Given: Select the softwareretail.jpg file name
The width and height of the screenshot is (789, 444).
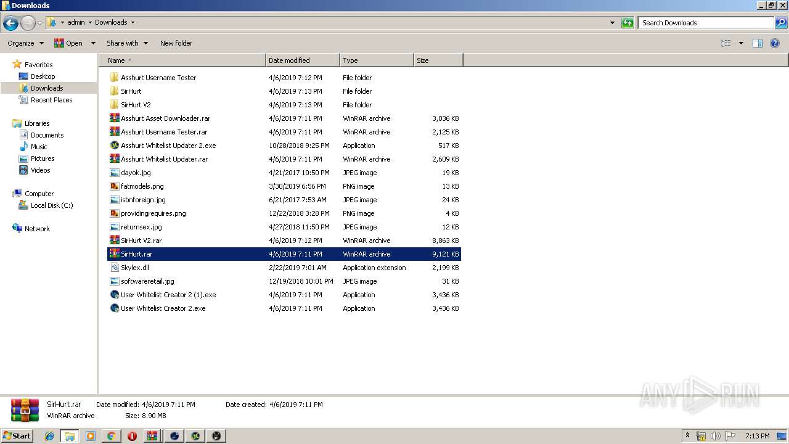Looking at the screenshot, I should (x=147, y=281).
